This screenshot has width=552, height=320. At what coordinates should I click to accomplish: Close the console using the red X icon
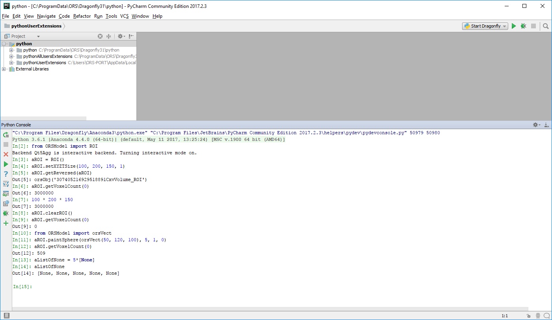[x=6, y=154]
